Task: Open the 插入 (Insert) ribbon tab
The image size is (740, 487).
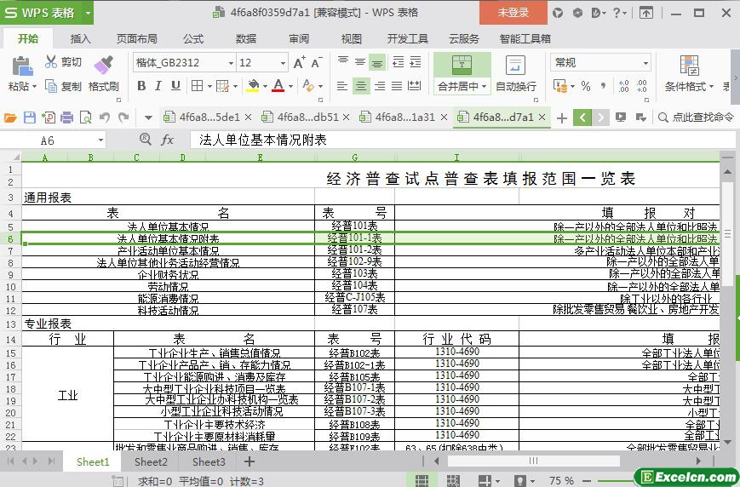Action: (x=81, y=38)
